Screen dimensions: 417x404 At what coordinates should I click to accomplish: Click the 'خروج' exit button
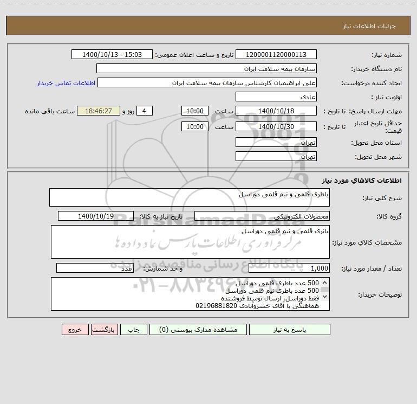pos(75,329)
